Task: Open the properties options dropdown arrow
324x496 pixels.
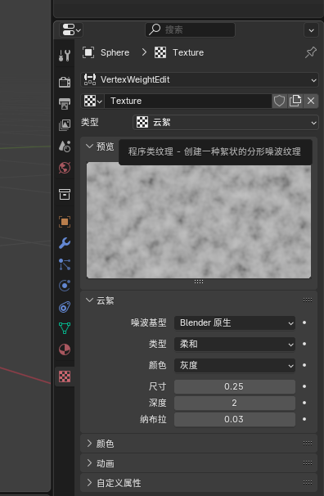Action: point(311,30)
